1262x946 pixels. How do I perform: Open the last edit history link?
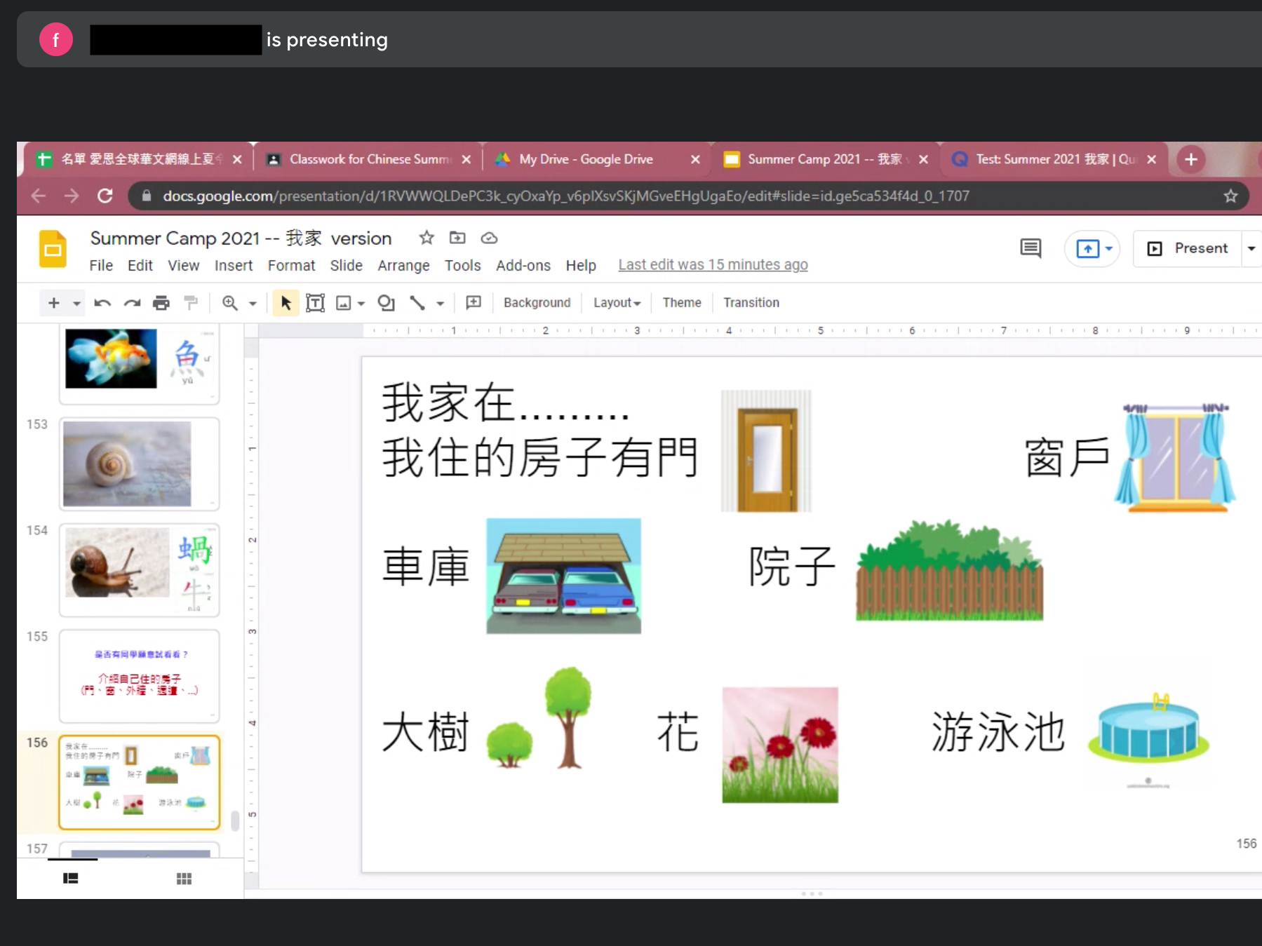[713, 265]
